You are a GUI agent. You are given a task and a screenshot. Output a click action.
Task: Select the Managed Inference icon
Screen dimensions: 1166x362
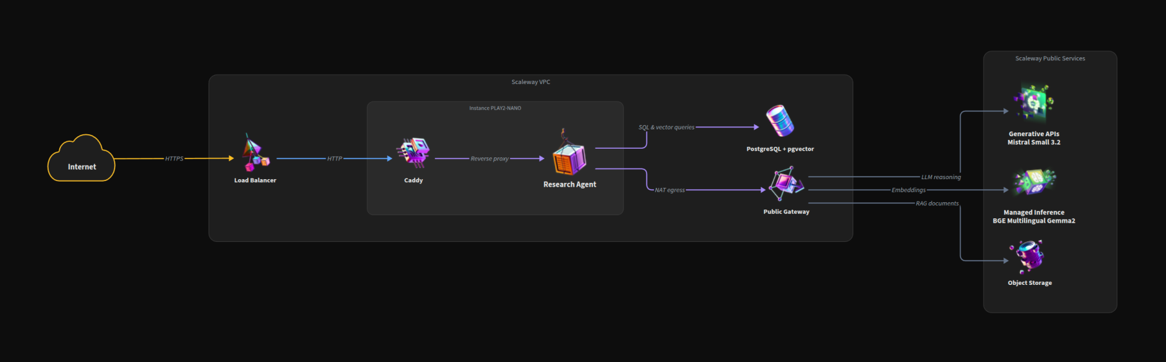1034,182
